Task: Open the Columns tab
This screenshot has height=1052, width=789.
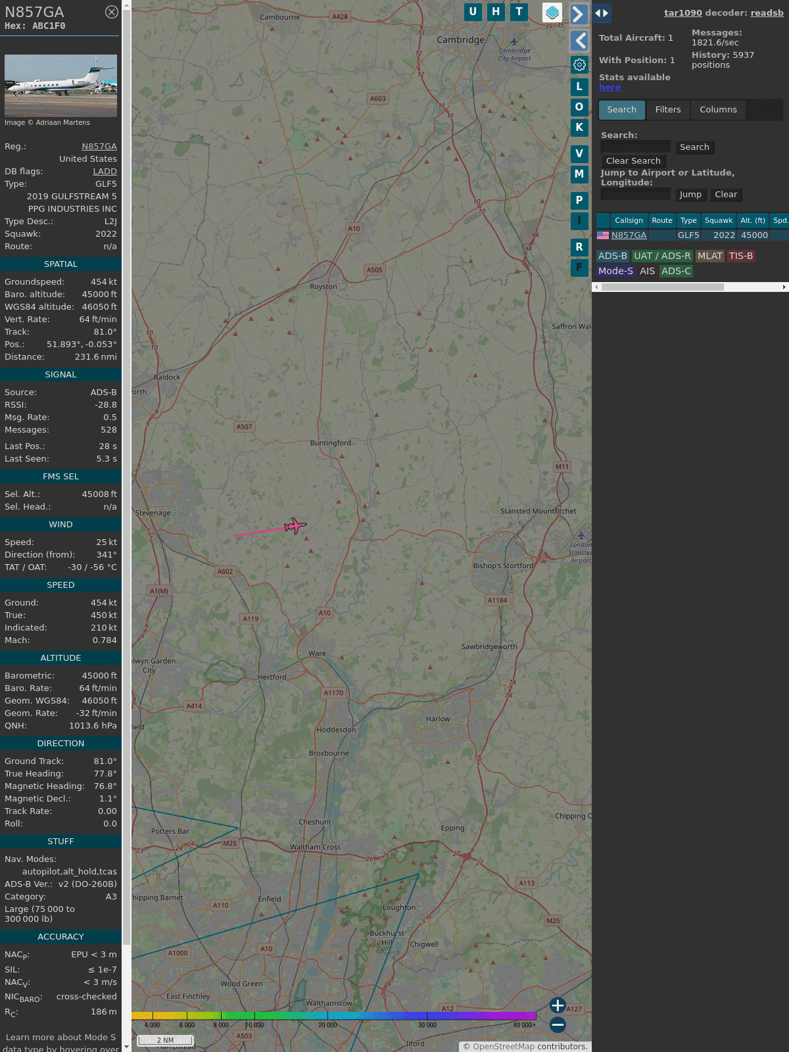Action: pyautogui.click(x=718, y=110)
